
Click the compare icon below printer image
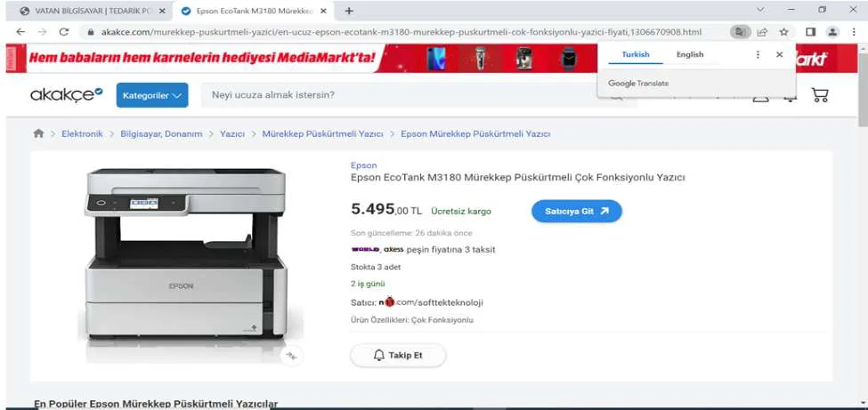[x=291, y=356]
